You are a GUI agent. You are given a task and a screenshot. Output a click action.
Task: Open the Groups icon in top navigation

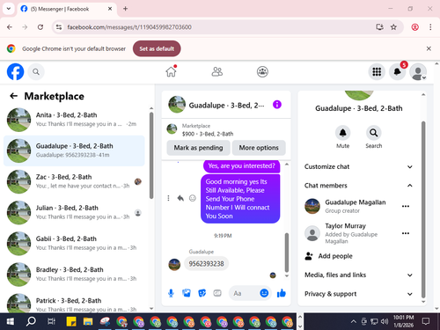pyautogui.click(x=262, y=71)
